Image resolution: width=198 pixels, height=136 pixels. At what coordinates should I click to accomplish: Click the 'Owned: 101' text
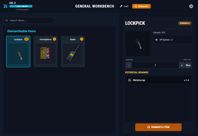tap(159, 32)
